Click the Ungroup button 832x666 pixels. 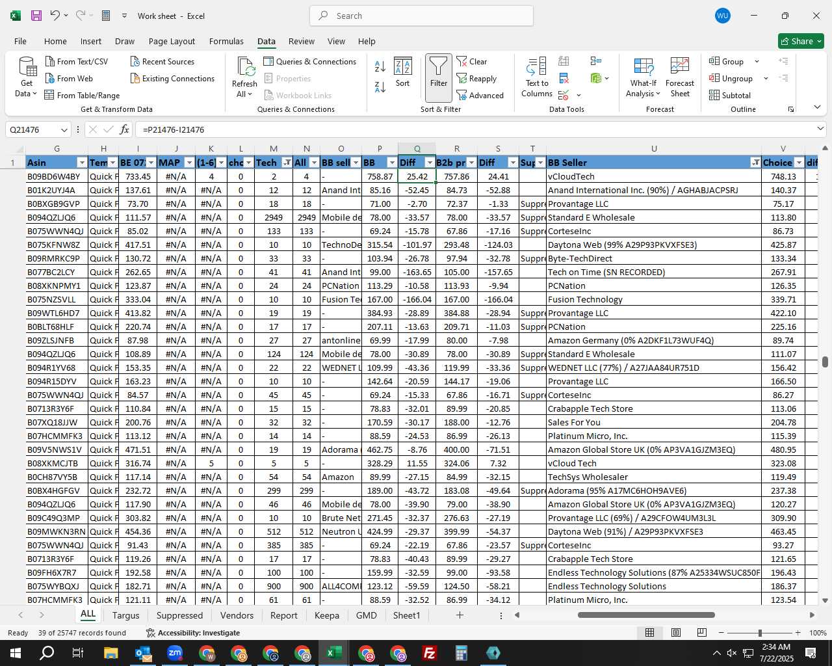click(x=731, y=78)
